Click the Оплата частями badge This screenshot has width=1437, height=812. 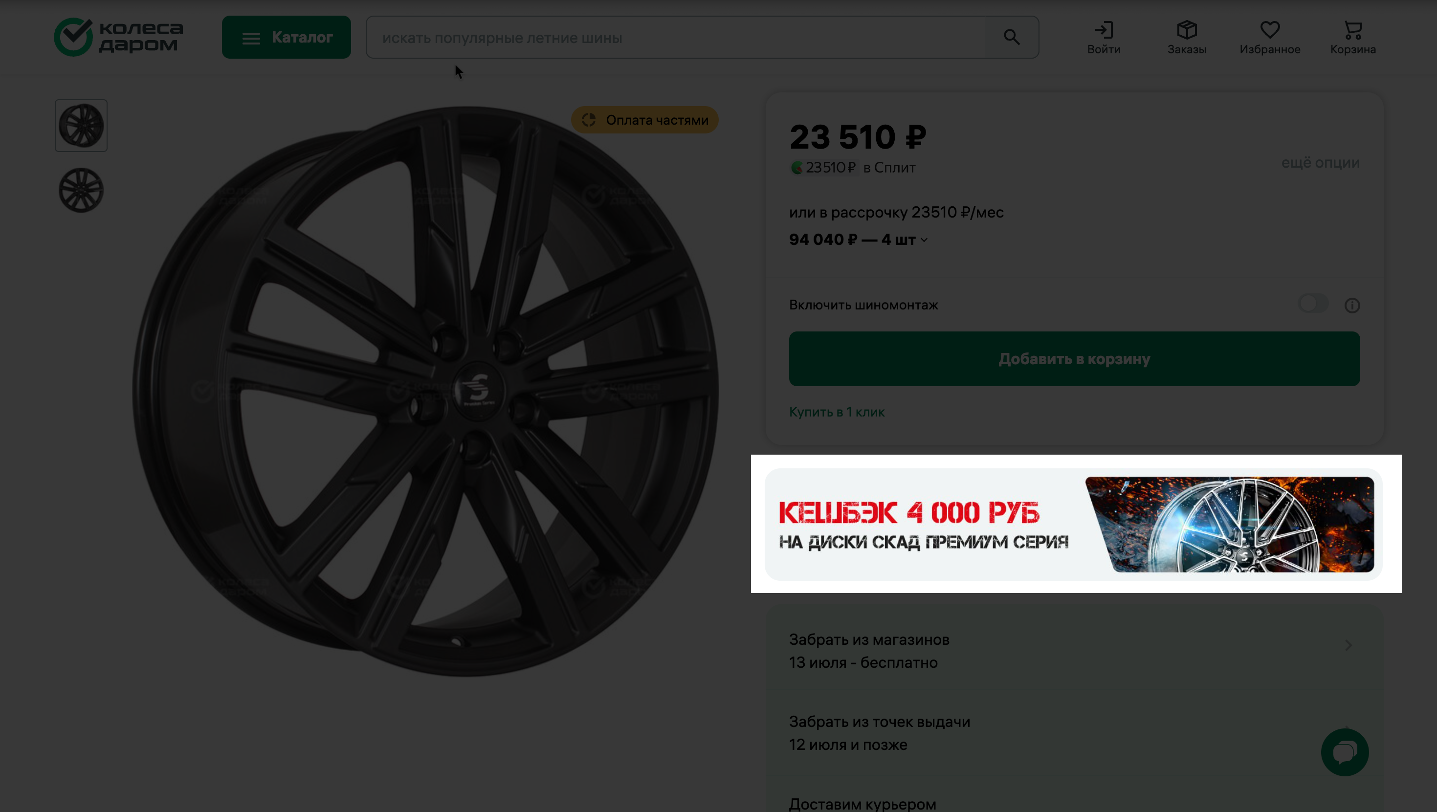pos(645,120)
